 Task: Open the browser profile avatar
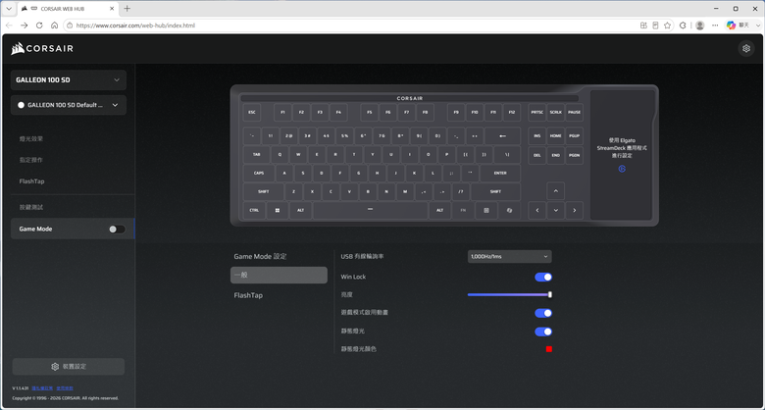(x=699, y=26)
